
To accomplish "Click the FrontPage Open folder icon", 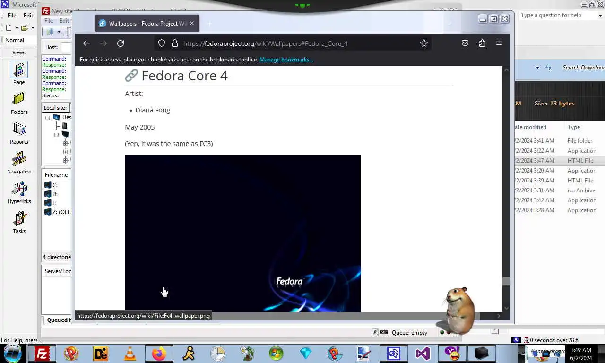I will click(25, 28).
